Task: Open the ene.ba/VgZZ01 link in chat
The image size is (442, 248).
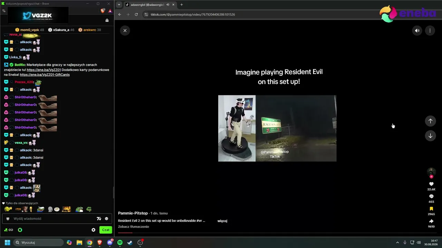Action: [44, 70]
